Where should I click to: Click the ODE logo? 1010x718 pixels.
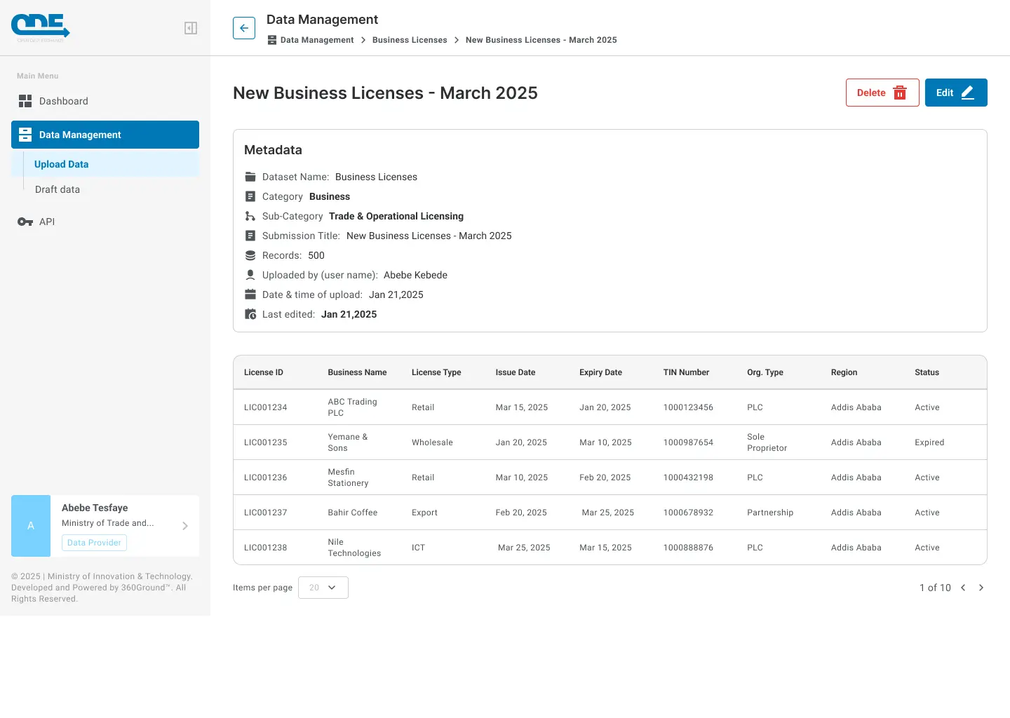tap(41, 27)
